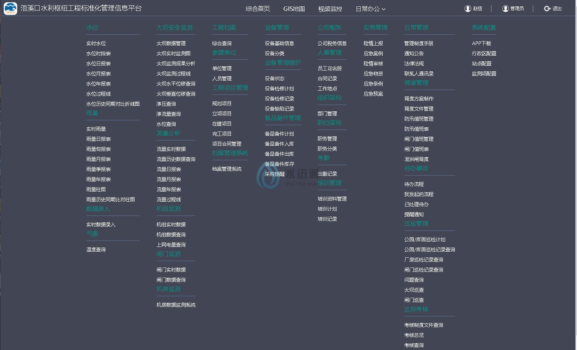Open 我发起的流程
Screen dimensions: 577x350
(x=419, y=194)
